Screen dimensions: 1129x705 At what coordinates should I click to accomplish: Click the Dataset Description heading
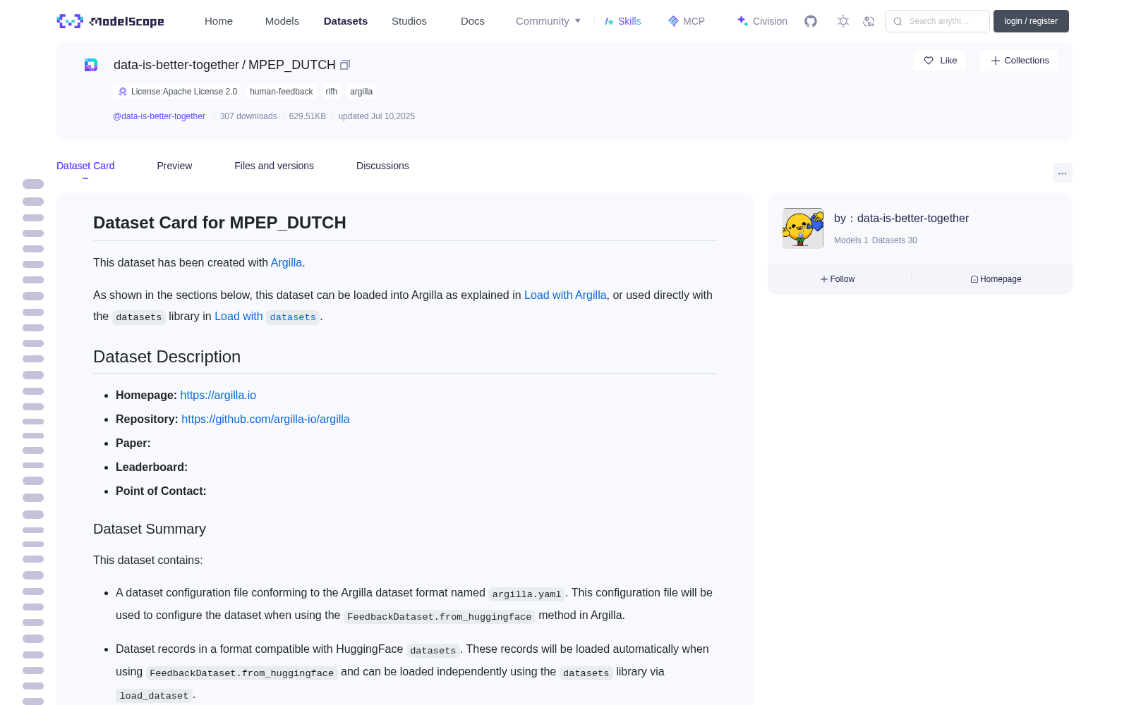(x=167, y=357)
